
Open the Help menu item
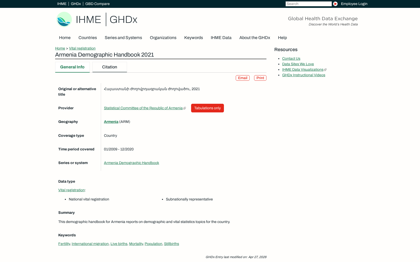point(282,38)
